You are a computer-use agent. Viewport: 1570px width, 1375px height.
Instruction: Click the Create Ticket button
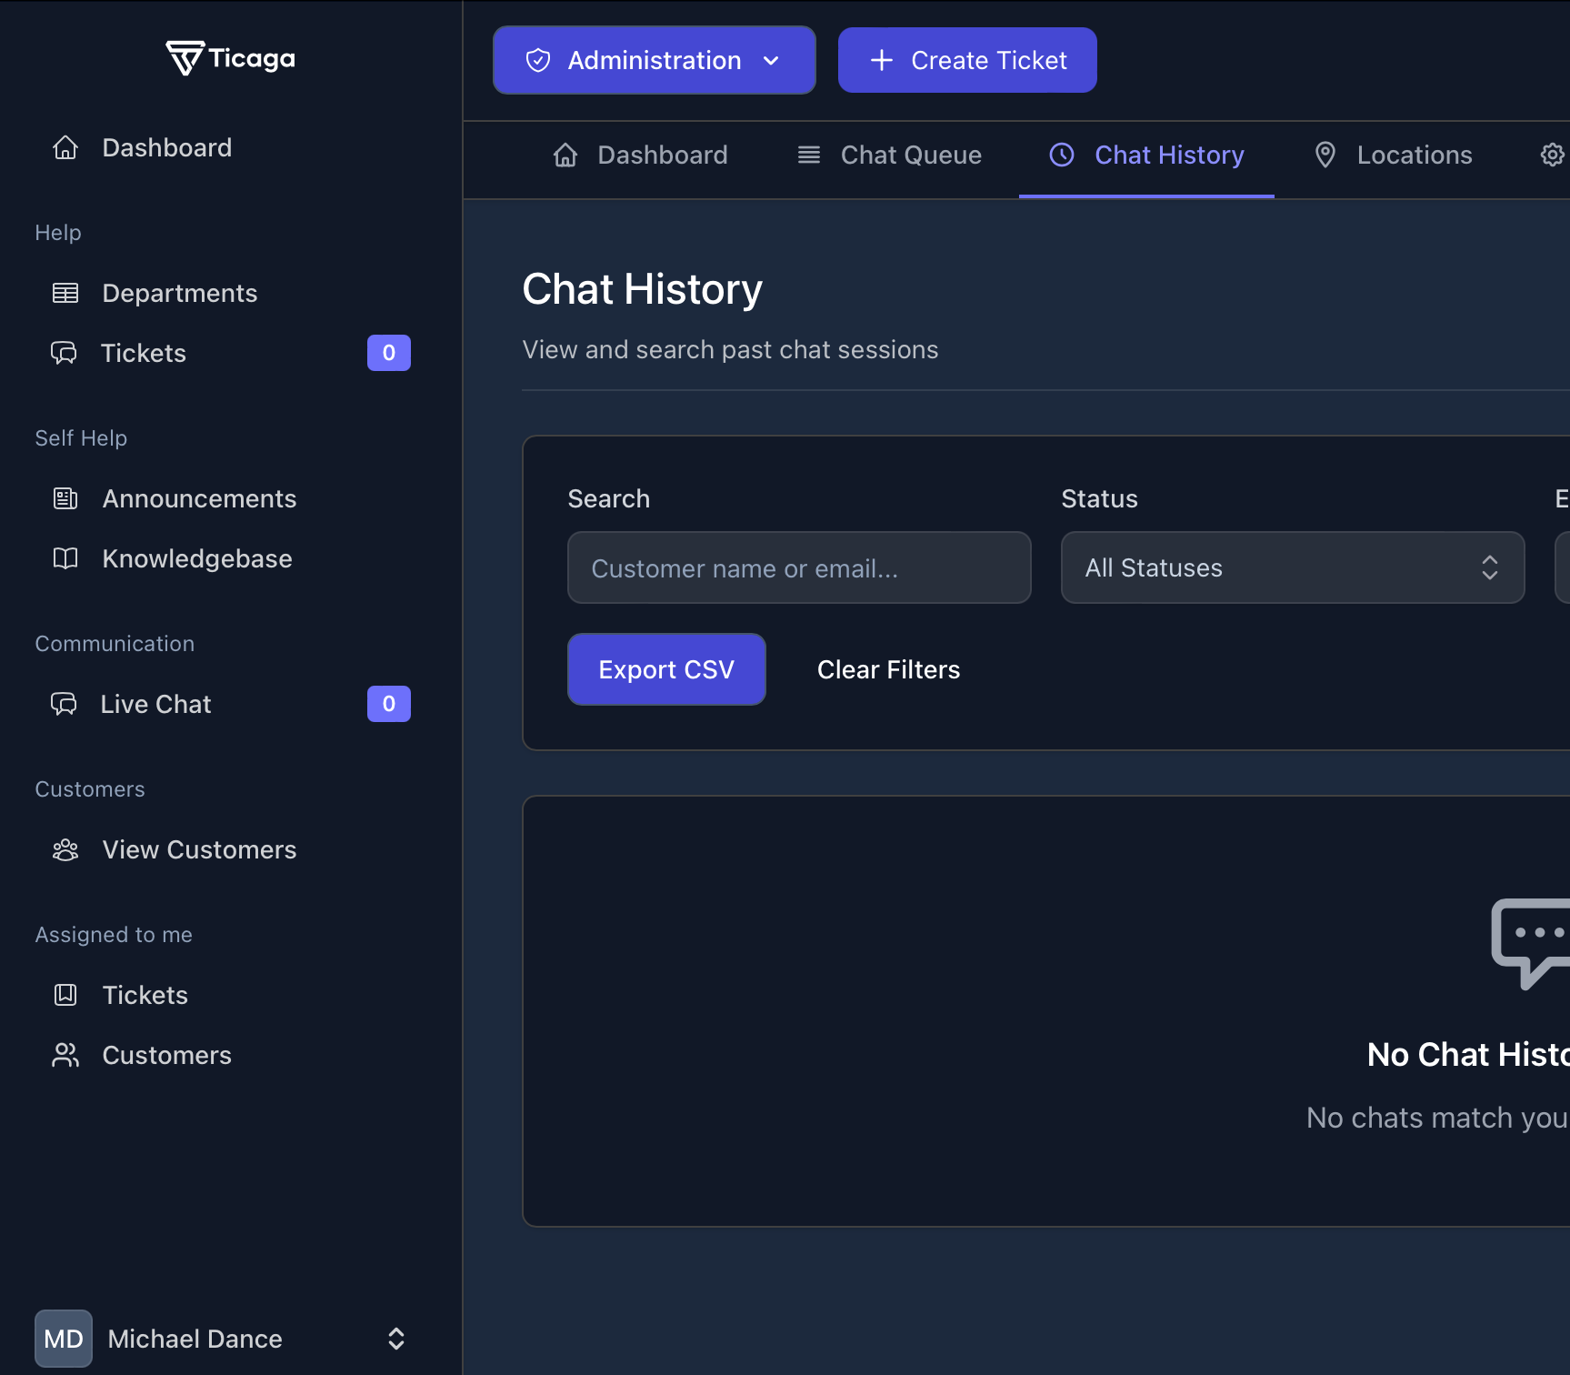coord(966,60)
